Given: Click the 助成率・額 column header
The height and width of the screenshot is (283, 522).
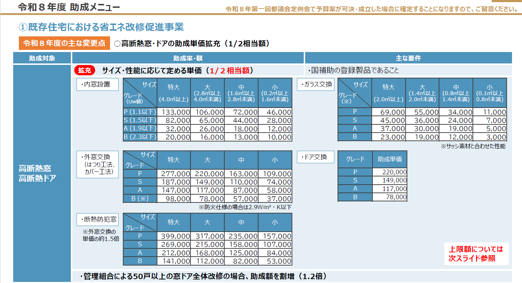Looking at the screenshot, I should [x=188, y=58].
